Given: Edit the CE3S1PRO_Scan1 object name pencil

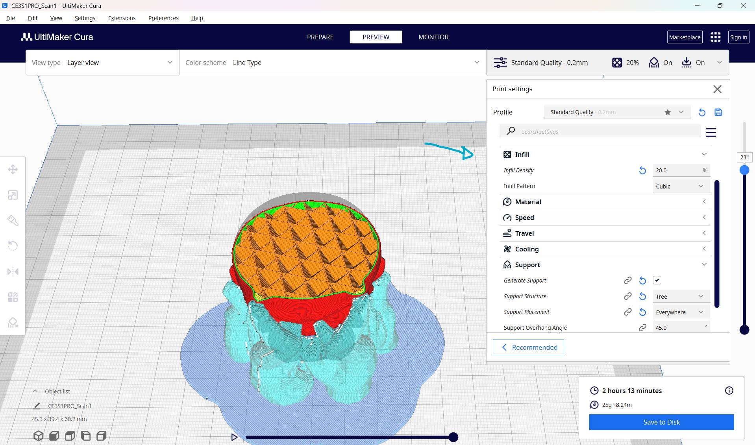Looking at the screenshot, I should click(37, 406).
